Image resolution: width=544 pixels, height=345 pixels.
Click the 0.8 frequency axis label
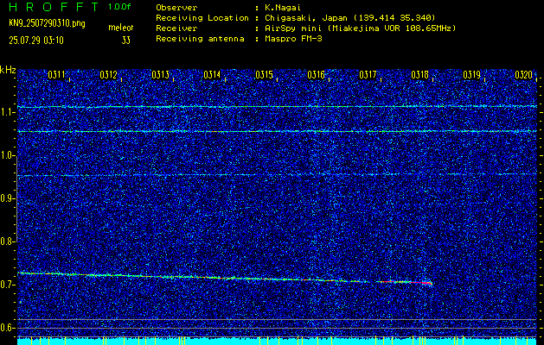[x=8, y=241]
